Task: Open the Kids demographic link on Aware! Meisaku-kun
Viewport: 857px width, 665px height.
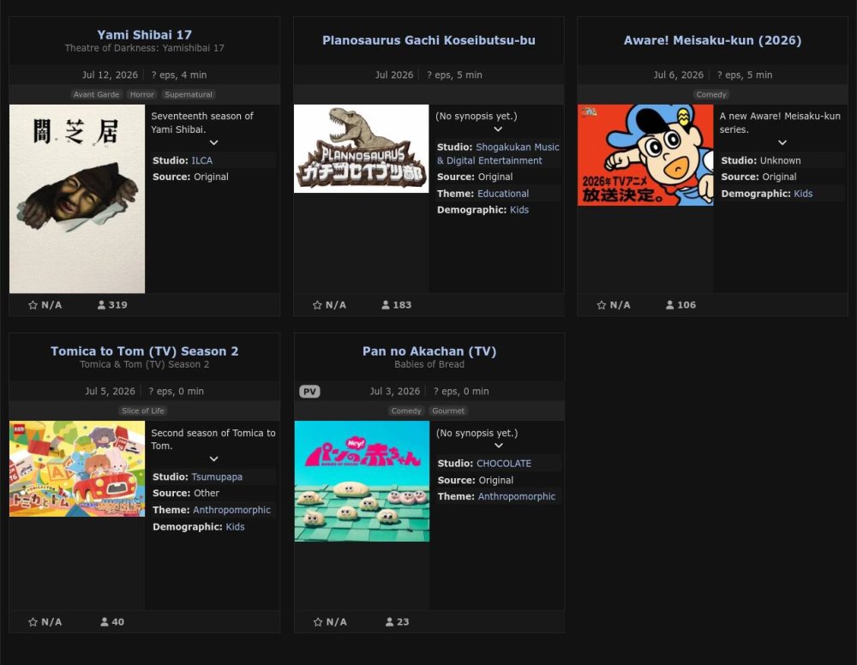Action: 803,194
